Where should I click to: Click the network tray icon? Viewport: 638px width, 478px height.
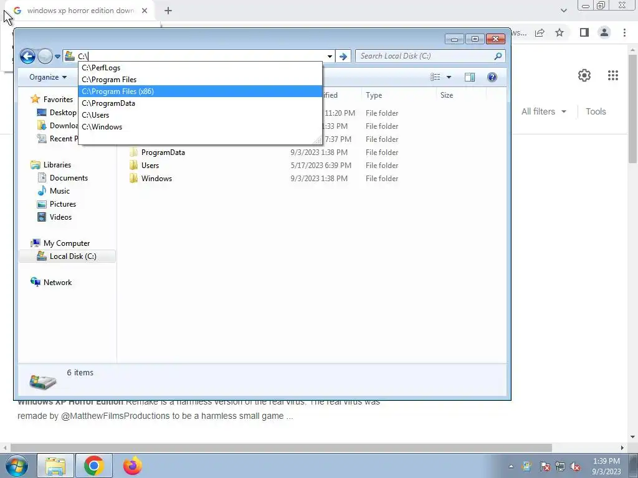(x=560, y=467)
